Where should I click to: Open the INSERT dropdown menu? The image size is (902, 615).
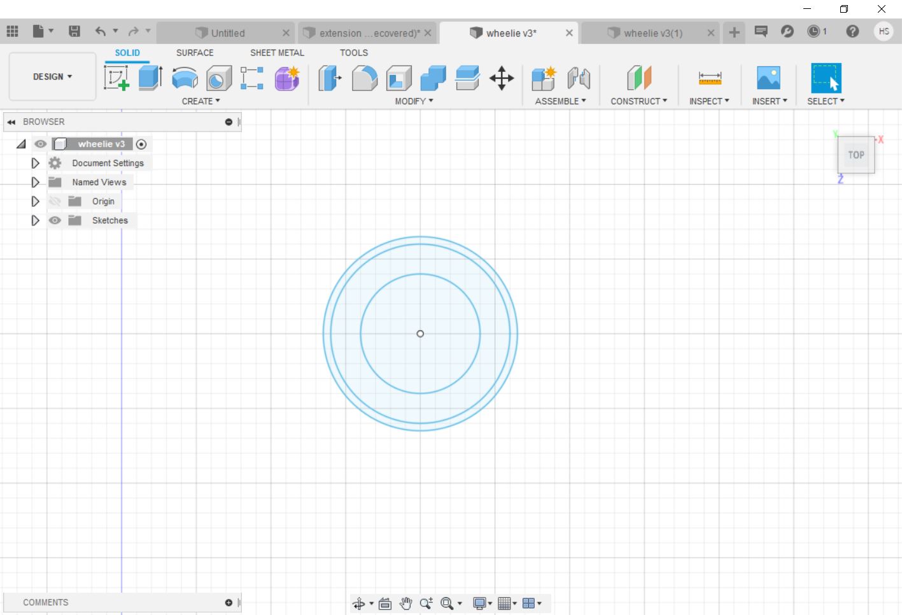(770, 101)
